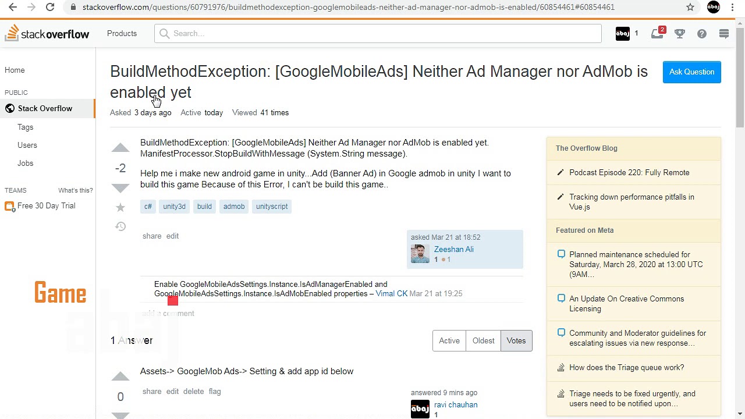Open achievements trophy icon
This screenshot has width=745, height=419.
click(680, 34)
